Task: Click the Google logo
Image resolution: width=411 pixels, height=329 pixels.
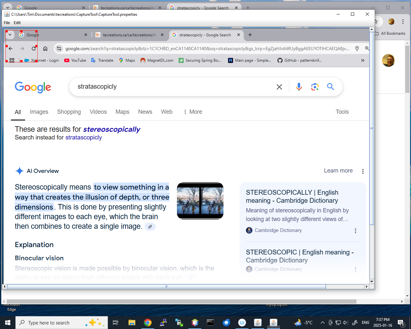Action: coord(33,87)
